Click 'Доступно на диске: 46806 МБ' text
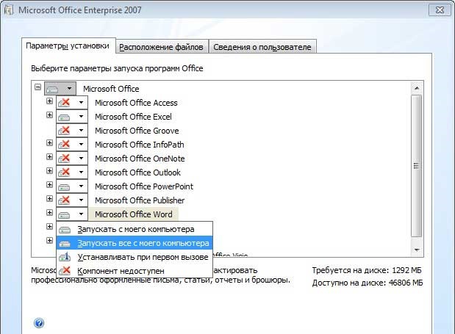The width and height of the screenshot is (455, 334). (368, 283)
